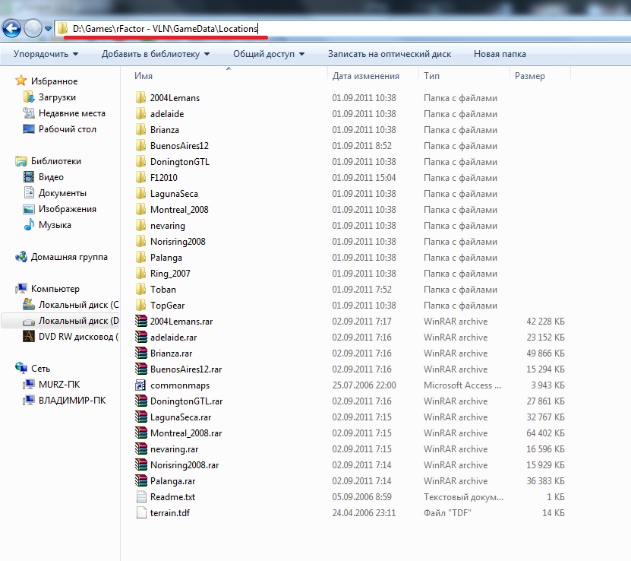Click Записать на оптический диск button
This screenshot has height=561, width=631.
[x=389, y=54]
